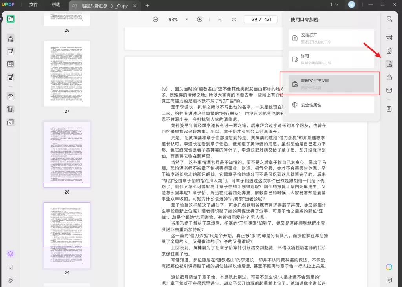Screen dimensions: 402x287
Task: Open the Convert PDF icon
Action: pos(389,51)
